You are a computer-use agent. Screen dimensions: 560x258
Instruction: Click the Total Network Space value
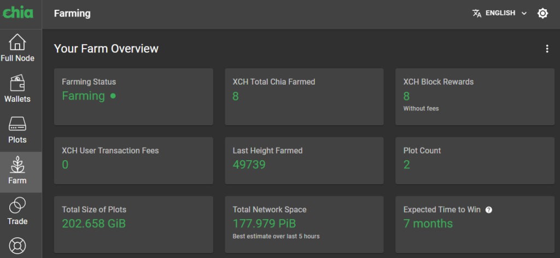point(264,224)
